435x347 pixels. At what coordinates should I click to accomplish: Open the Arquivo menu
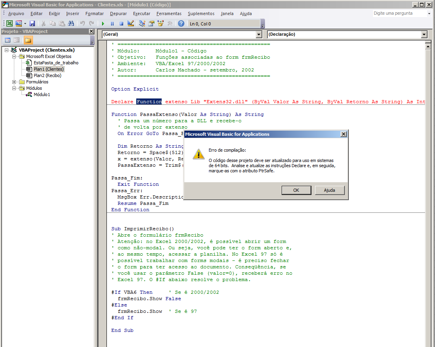point(16,13)
